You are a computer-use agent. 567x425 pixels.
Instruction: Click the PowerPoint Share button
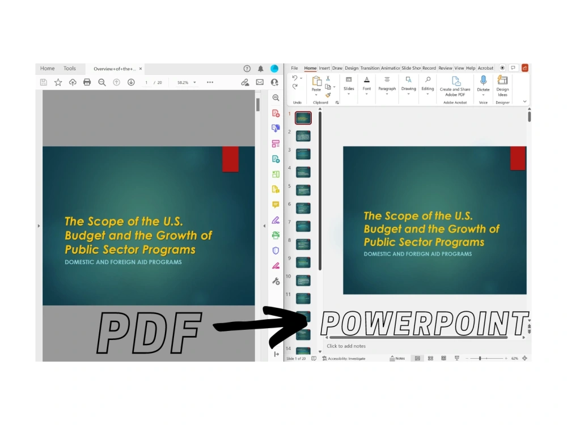coord(524,68)
